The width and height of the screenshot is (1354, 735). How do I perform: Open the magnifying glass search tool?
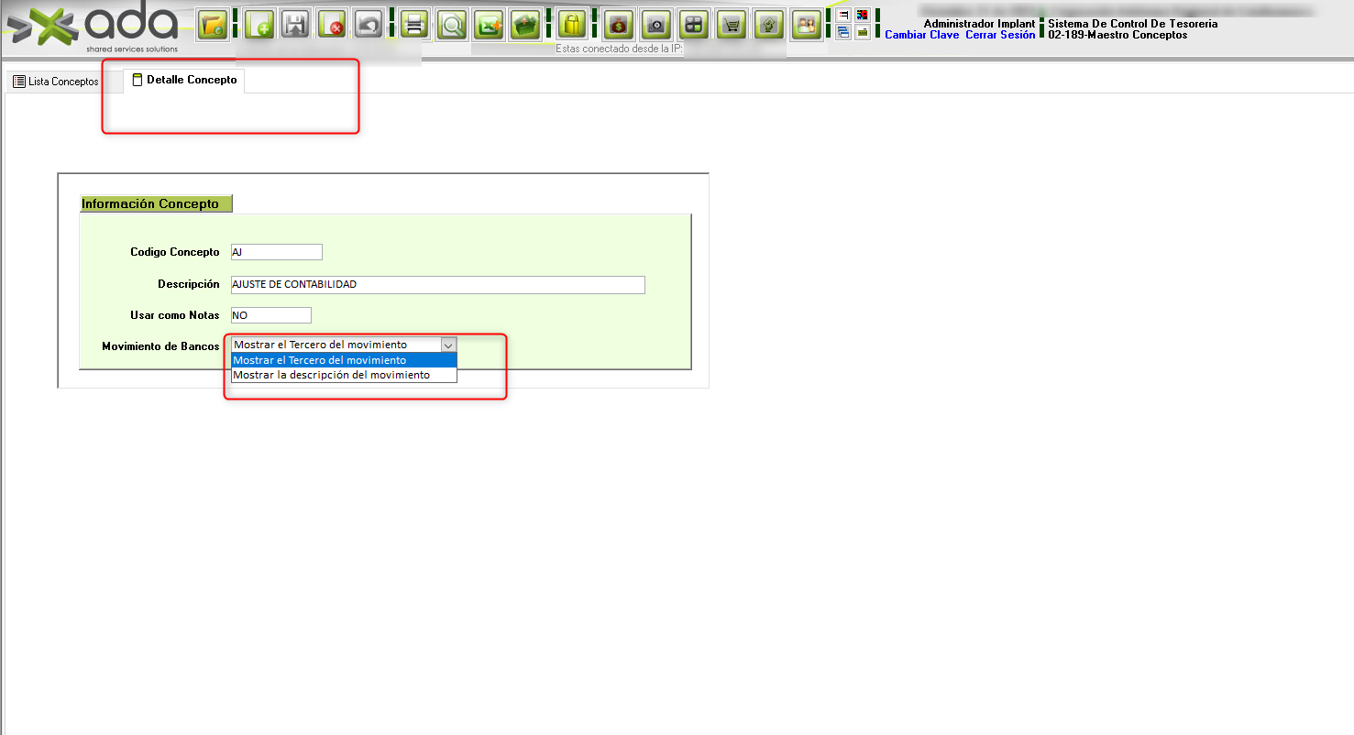pos(451,25)
